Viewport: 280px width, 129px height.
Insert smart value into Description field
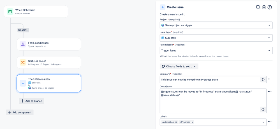263,110
